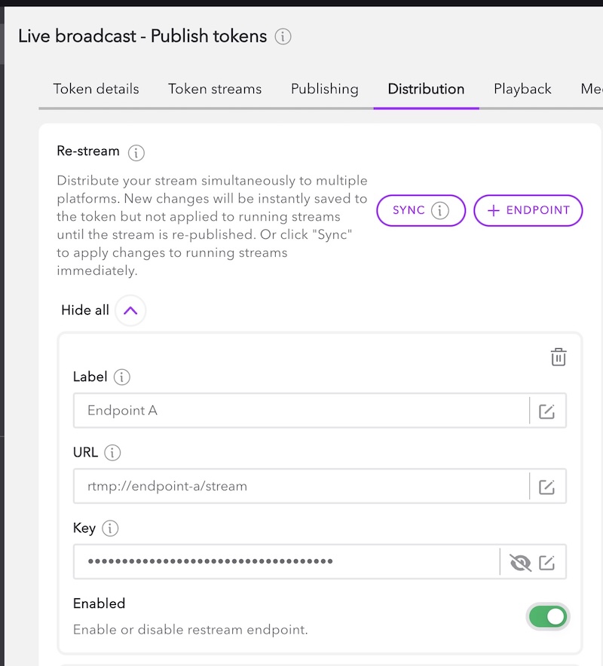This screenshot has height=666, width=603.
Task: Disable the Enabled restream endpoint switch
Action: tap(547, 617)
